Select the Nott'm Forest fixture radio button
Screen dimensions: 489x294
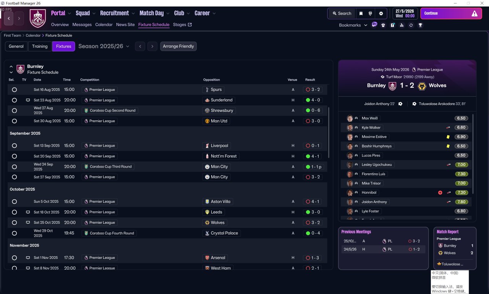click(x=14, y=156)
